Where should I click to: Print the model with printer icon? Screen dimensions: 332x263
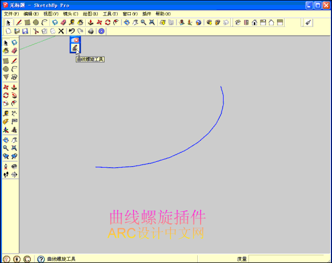pos(91,31)
